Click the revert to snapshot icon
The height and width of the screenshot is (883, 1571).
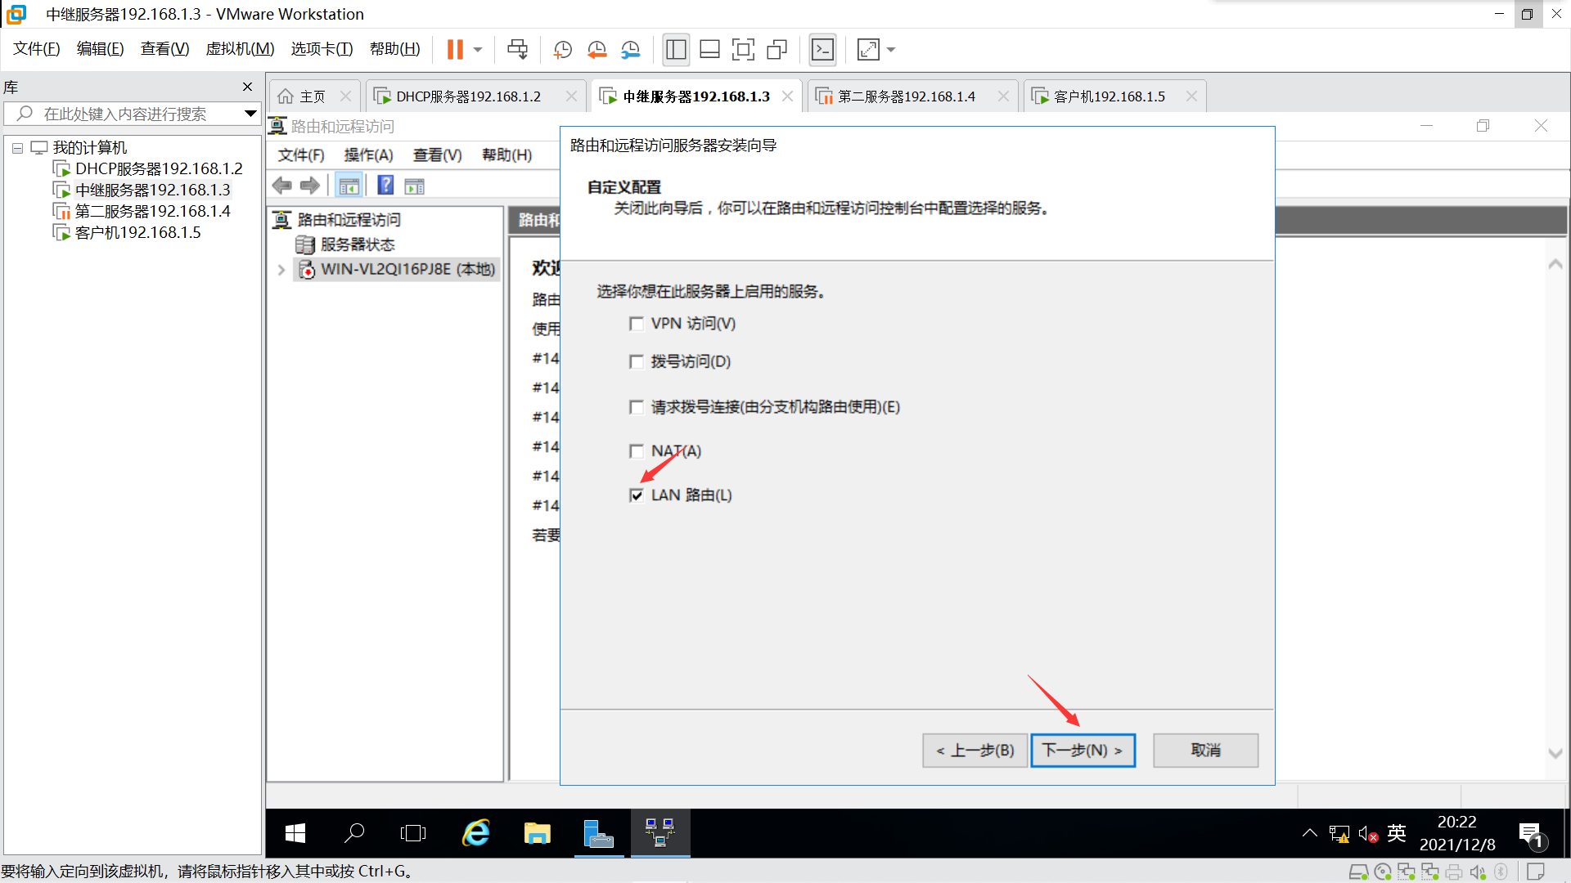(x=596, y=50)
